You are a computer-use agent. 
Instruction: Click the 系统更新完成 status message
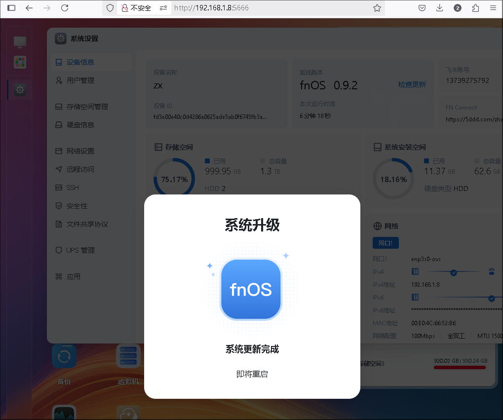252,349
